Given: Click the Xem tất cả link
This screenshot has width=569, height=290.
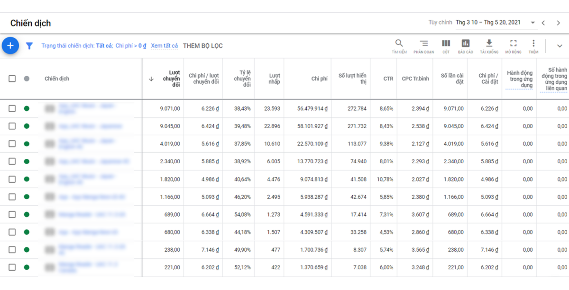Looking at the screenshot, I should (164, 46).
